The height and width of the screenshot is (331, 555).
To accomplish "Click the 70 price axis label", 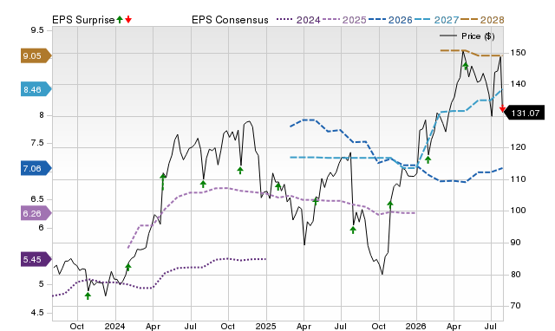I will (x=515, y=306).
